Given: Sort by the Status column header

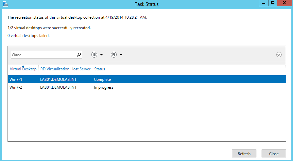Looking at the screenshot, I should pos(100,69).
